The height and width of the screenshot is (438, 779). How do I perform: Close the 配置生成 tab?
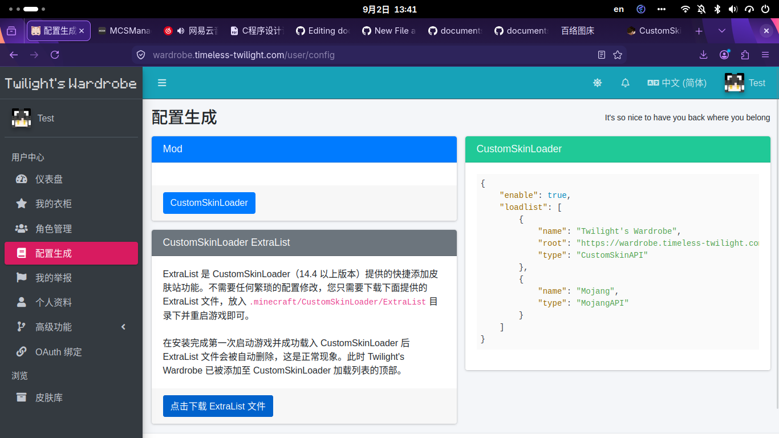(x=82, y=31)
